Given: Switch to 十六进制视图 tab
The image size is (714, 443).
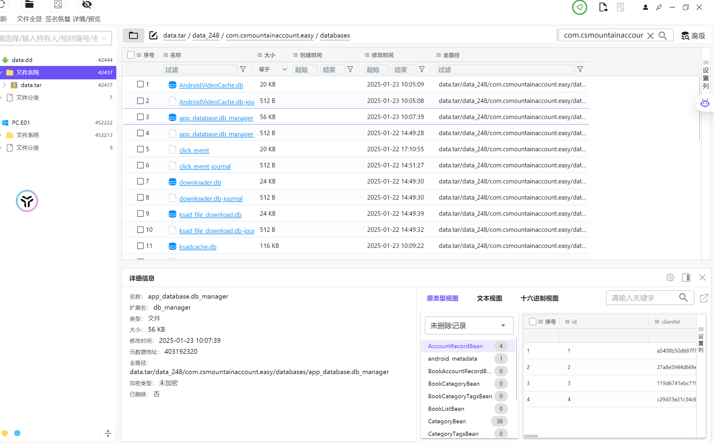Looking at the screenshot, I should 539,298.
